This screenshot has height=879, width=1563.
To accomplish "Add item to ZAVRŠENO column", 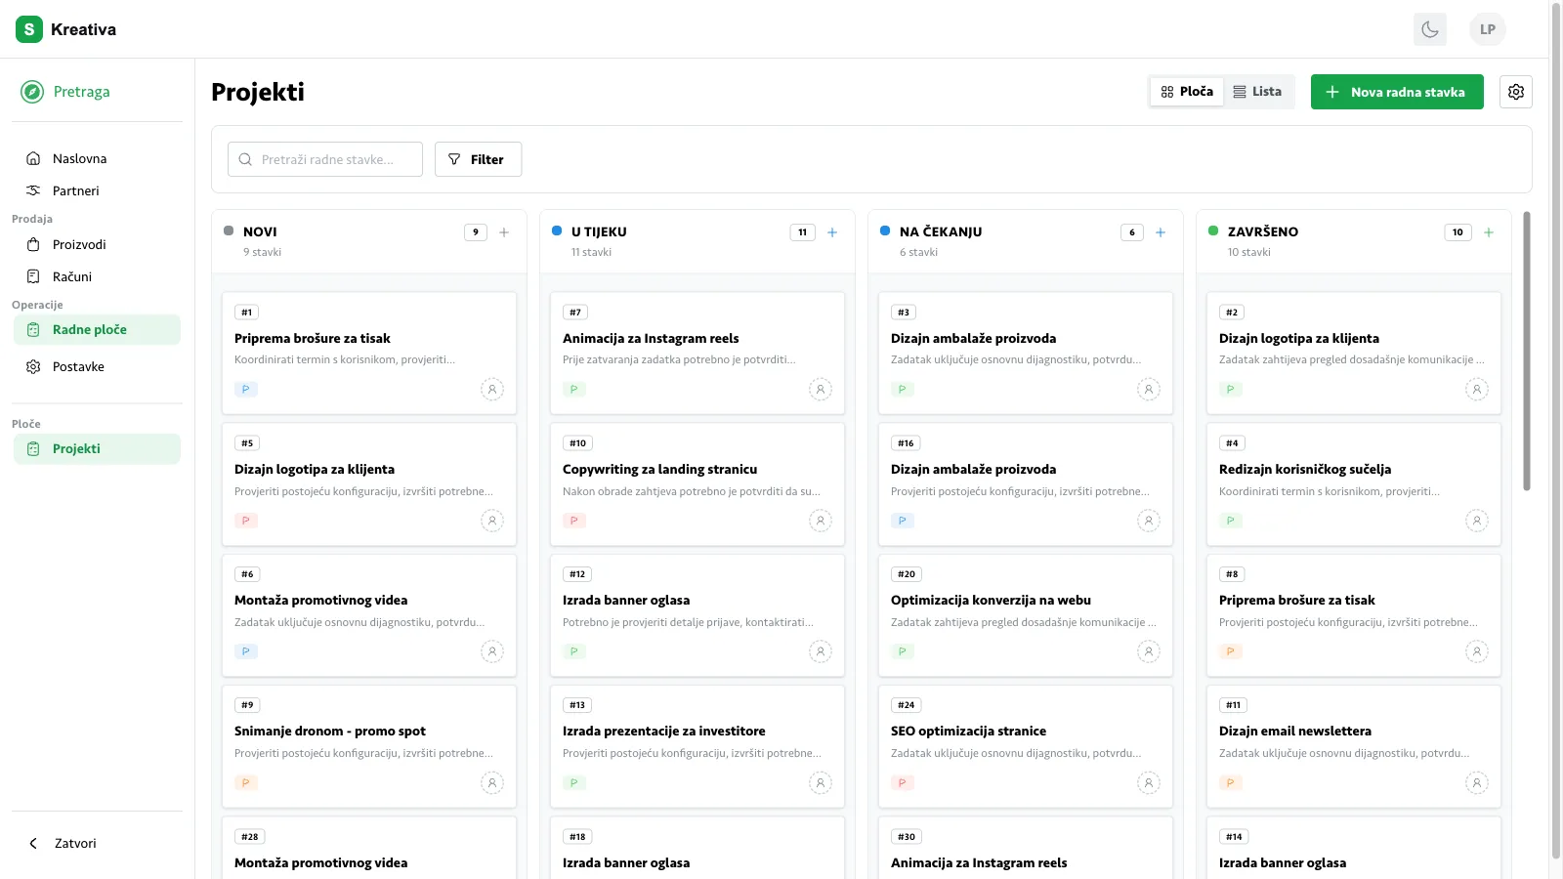I will pyautogui.click(x=1489, y=232).
